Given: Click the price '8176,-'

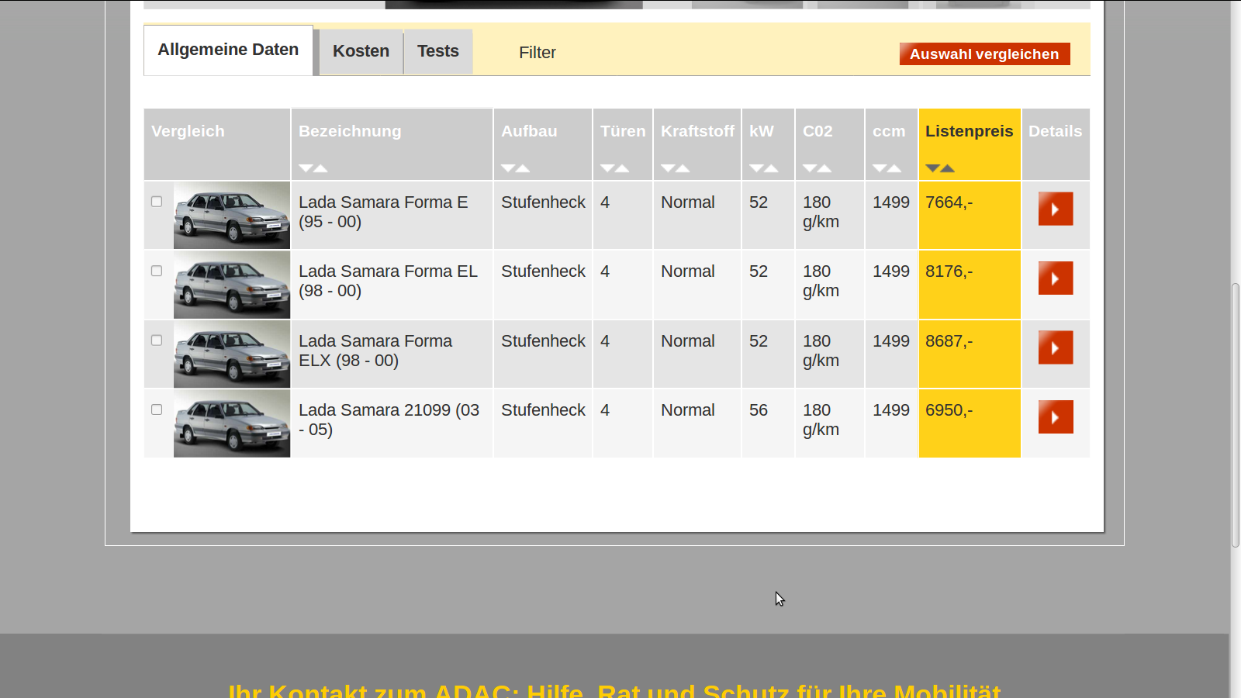Looking at the screenshot, I should [949, 271].
